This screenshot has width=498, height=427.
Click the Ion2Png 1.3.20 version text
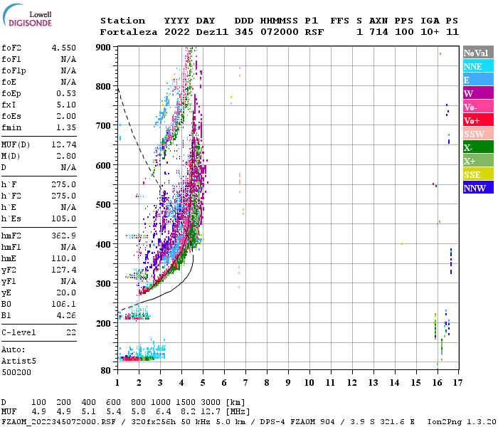coord(462,422)
